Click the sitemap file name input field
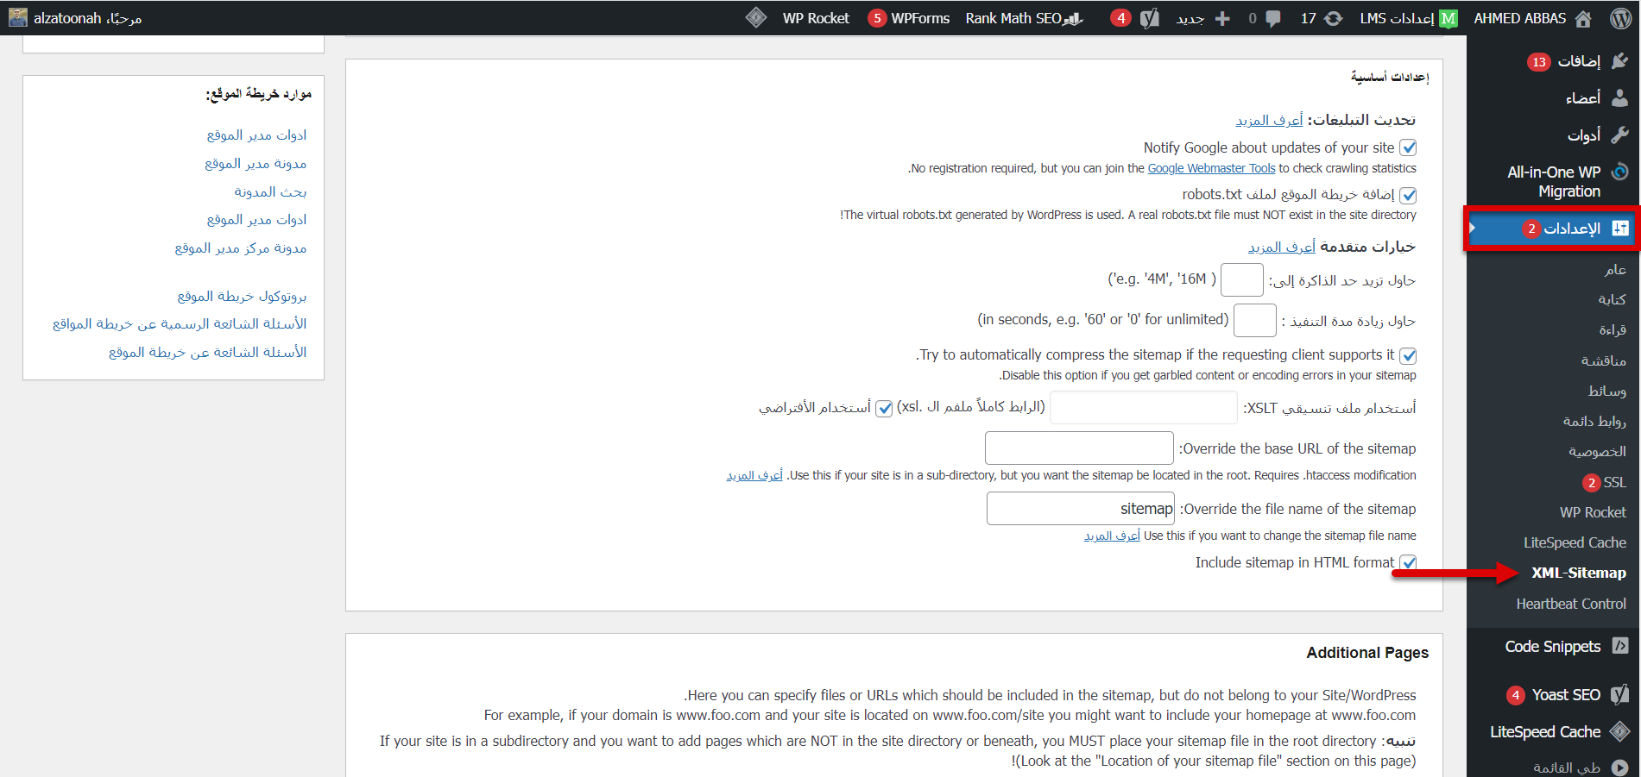The image size is (1641, 777). pos(1081,509)
